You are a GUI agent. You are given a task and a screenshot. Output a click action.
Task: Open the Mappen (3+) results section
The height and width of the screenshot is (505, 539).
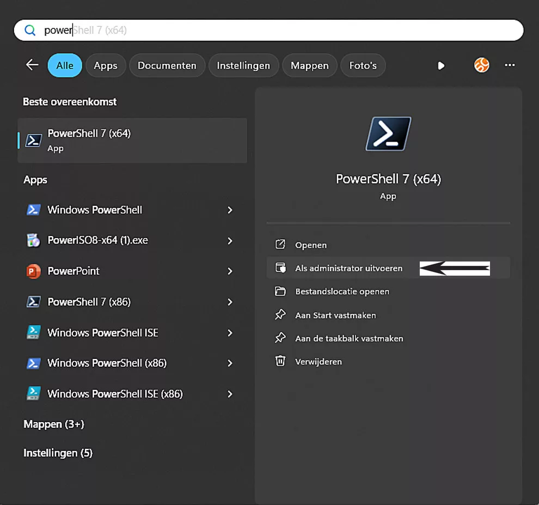click(x=53, y=424)
